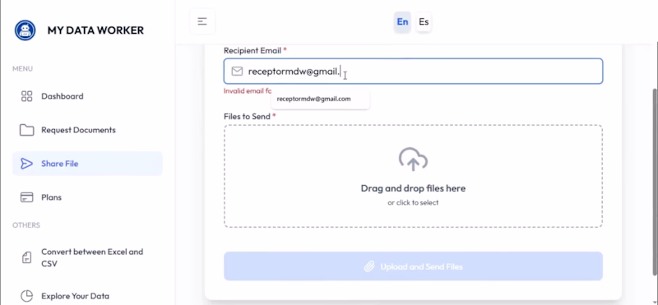Switch language to Spanish (Es)
The image size is (658, 305).
[x=424, y=22]
